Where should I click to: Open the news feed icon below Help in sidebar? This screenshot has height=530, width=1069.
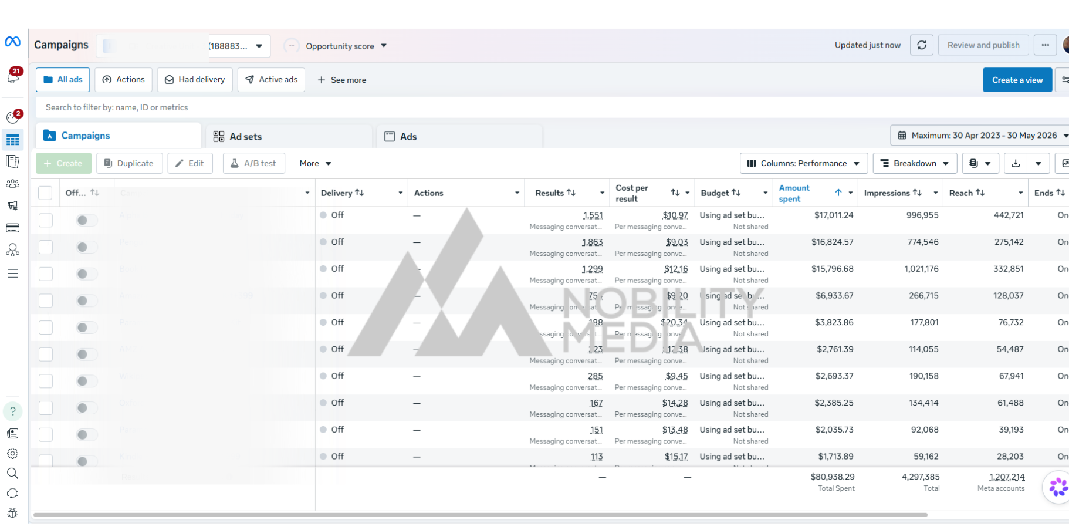[12, 434]
